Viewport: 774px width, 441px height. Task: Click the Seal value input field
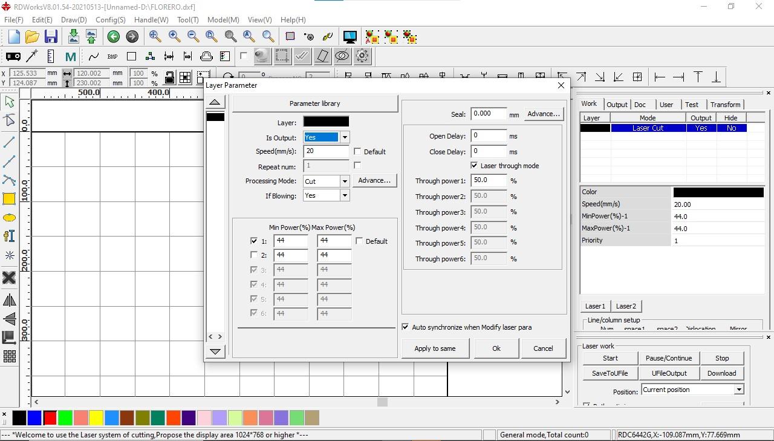(489, 114)
